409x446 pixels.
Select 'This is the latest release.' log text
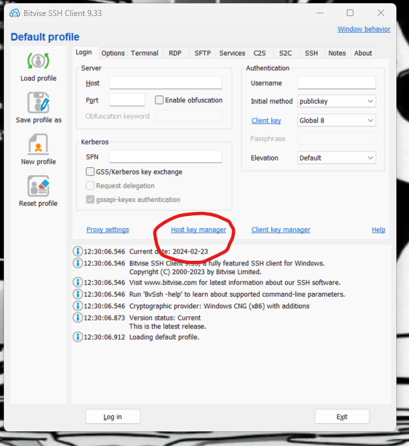168,326
